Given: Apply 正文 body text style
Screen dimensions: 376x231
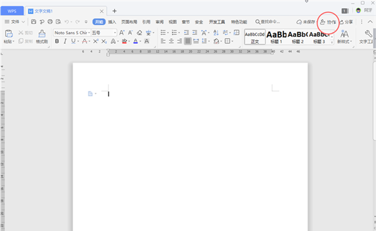Looking at the screenshot, I should click(254, 37).
